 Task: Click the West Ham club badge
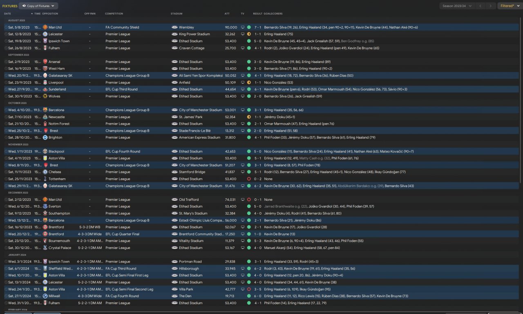pos(45,69)
